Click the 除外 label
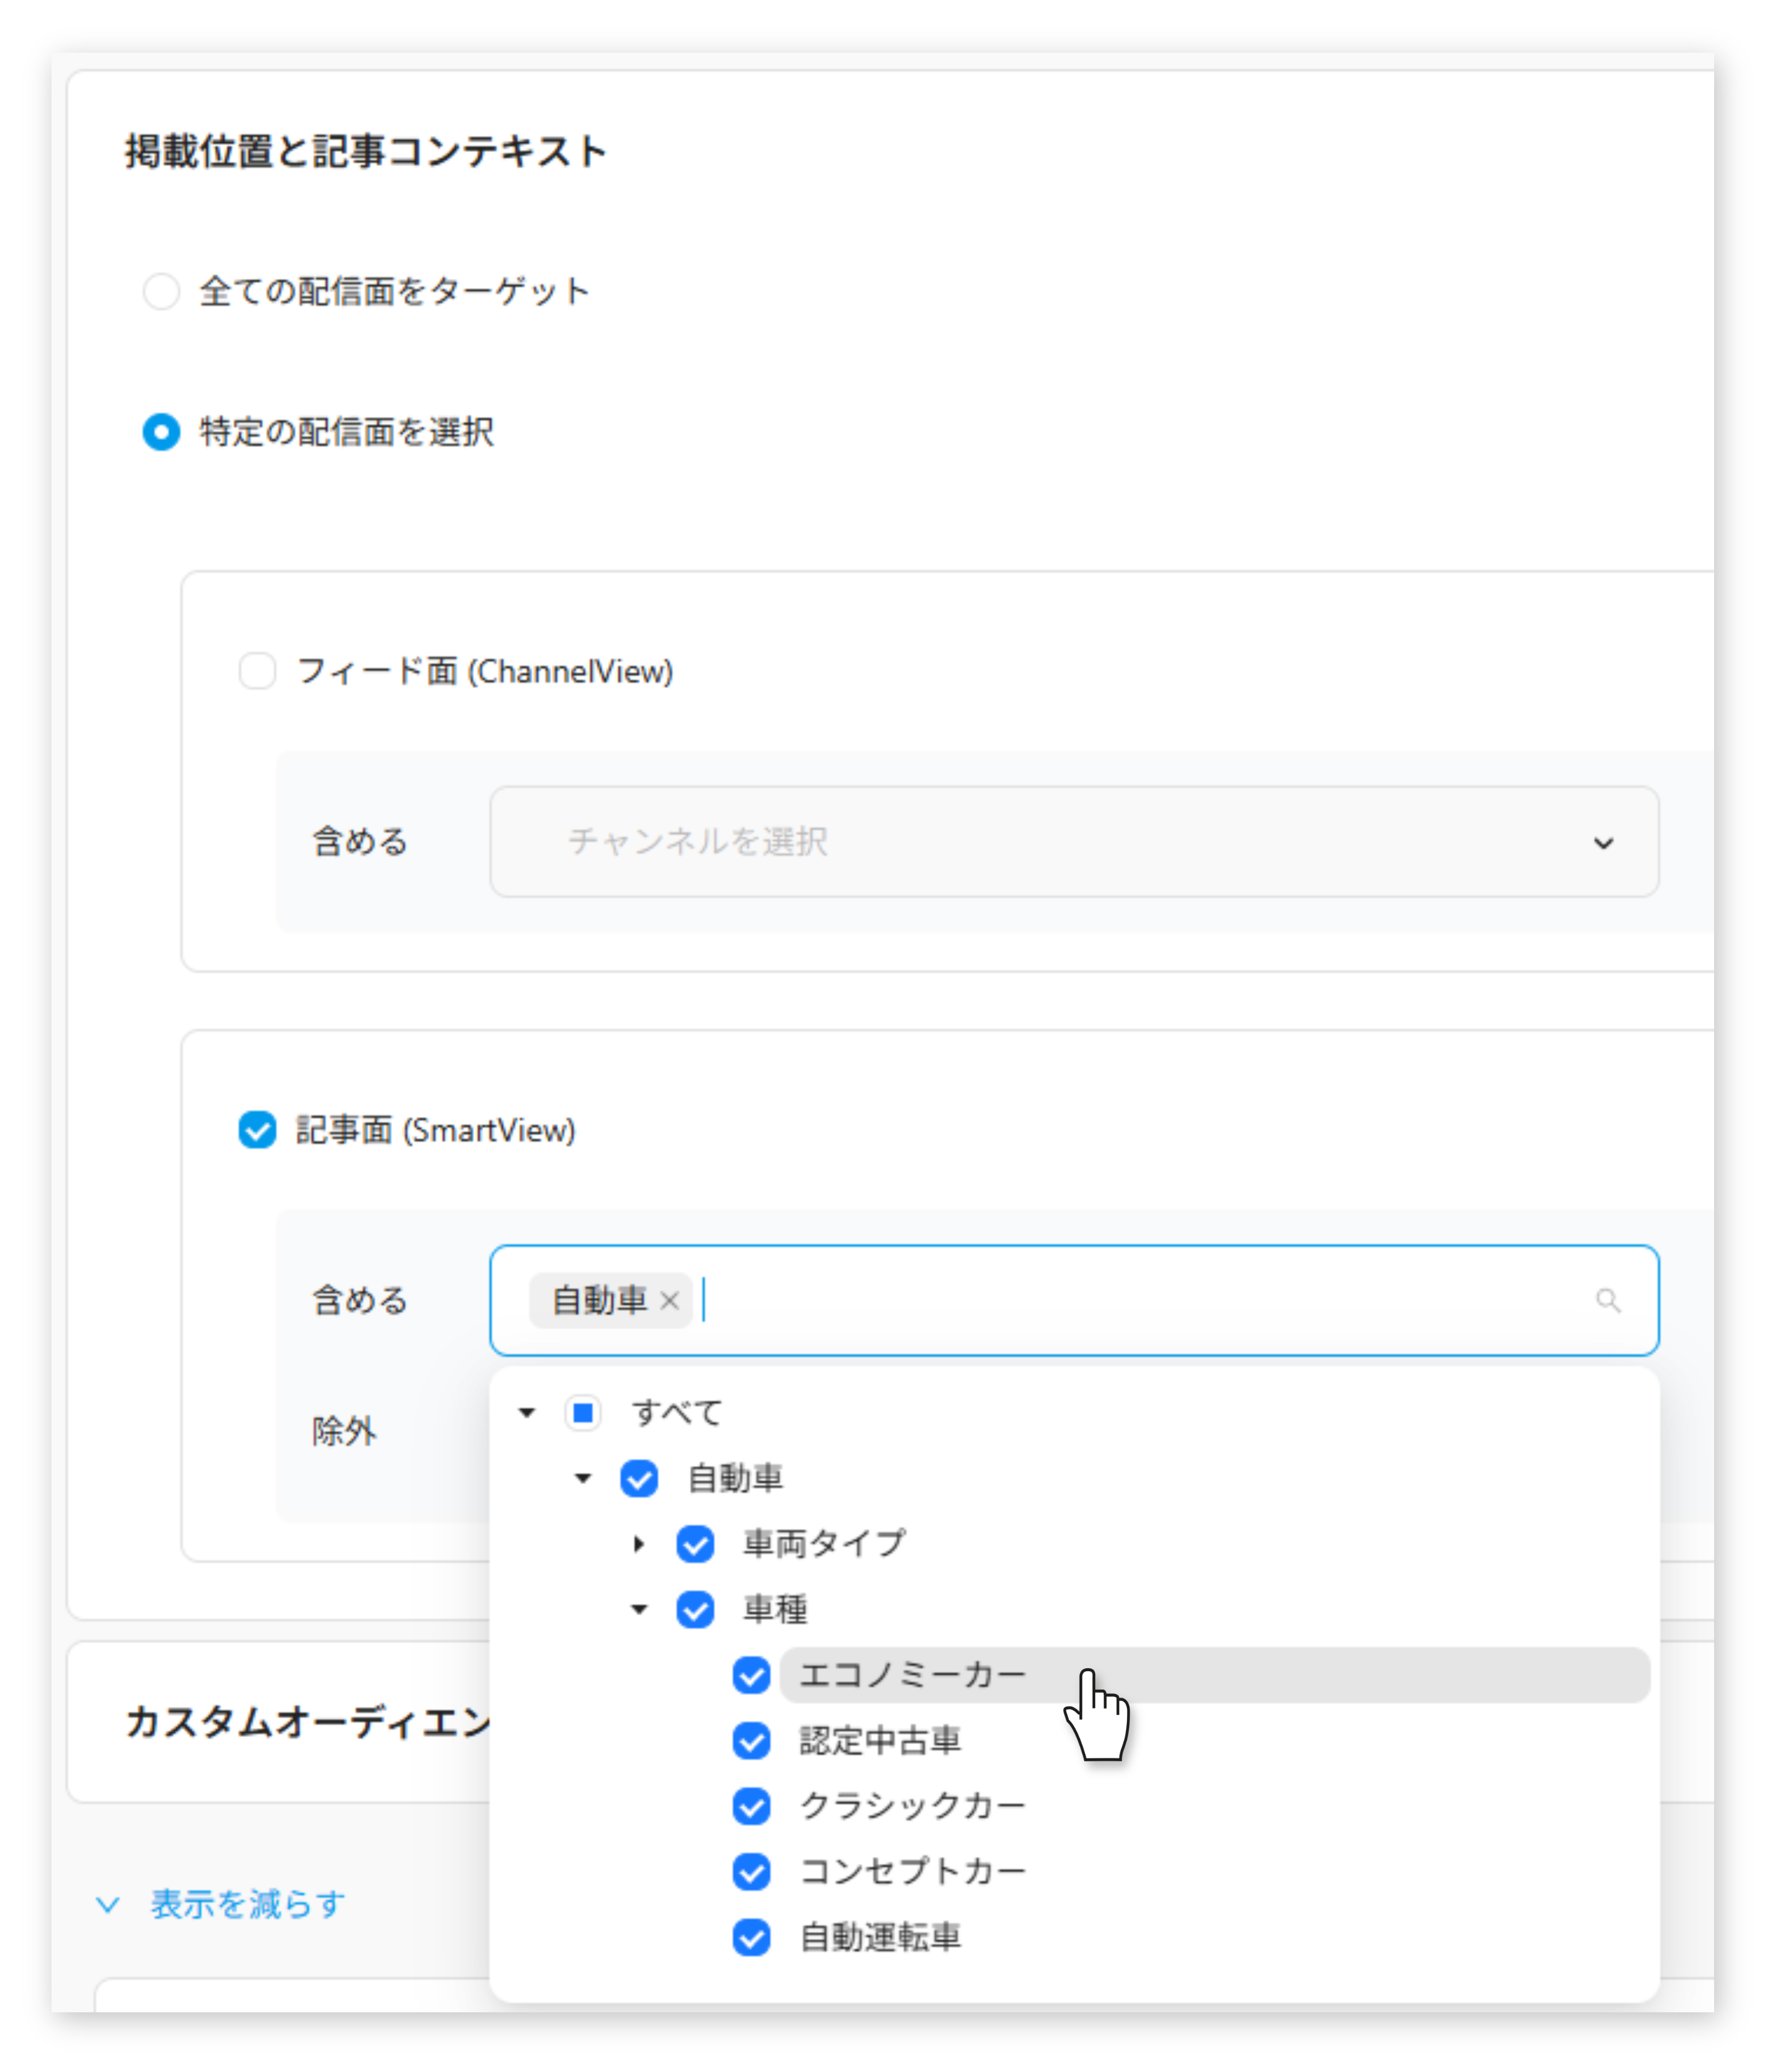The width and height of the screenshot is (1775, 2072). pos(344,1431)
